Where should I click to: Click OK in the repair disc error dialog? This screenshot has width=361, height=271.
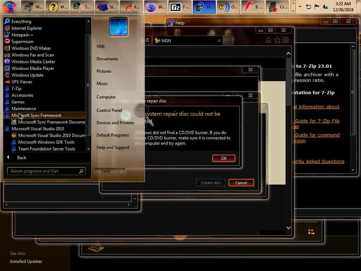click(224, 158)
